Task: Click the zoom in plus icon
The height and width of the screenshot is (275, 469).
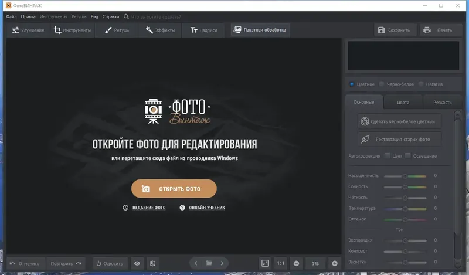Action: pos(335,263)
